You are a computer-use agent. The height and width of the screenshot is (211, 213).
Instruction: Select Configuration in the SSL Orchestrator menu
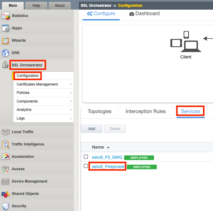coord(27,76)
